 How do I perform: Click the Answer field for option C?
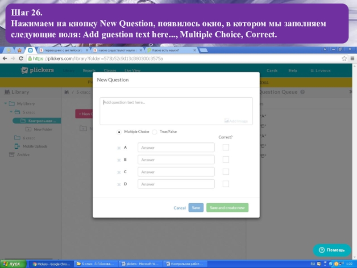176,172
